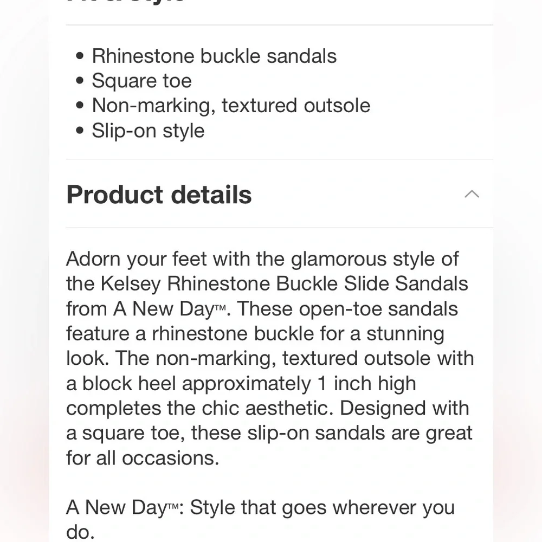The width and height of the screenshot is (542, 542).
Task: Click the bullet dot before 'Non-marking, textured outsole'
Action: coord(80,106)
